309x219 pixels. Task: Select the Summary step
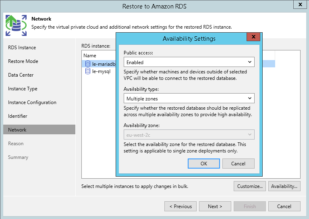(x=18, y=157)
